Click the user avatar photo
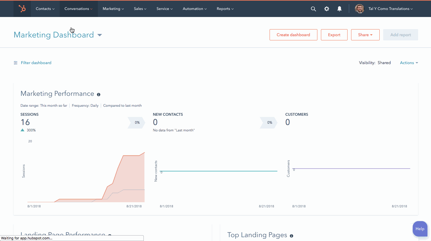Screen dimensions: 431x241 (359, 9)
